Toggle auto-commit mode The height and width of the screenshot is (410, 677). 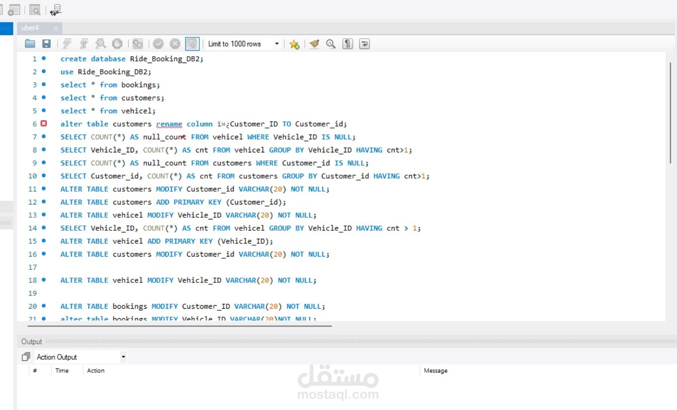pyautogui.click(x=192, y=44)
